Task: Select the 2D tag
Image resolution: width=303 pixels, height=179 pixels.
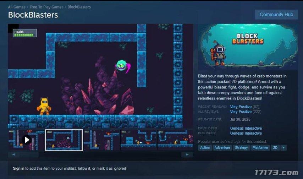Action: tap(275, 147)
